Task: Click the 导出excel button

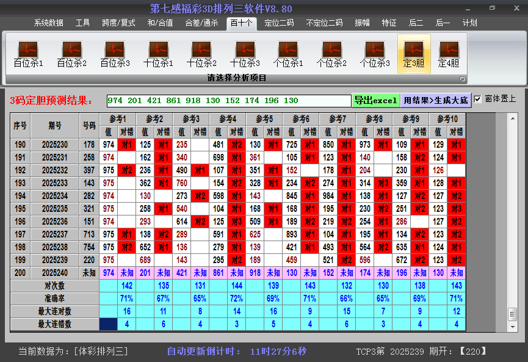Action: 375,100
